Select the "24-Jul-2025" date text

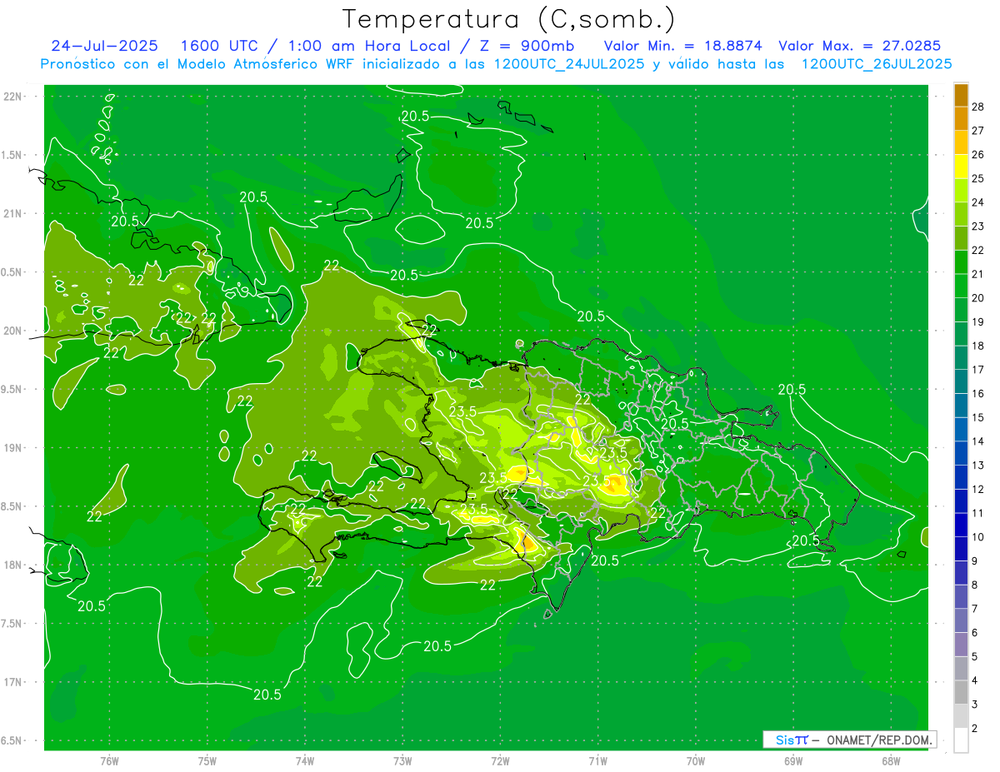pos(104,46)
